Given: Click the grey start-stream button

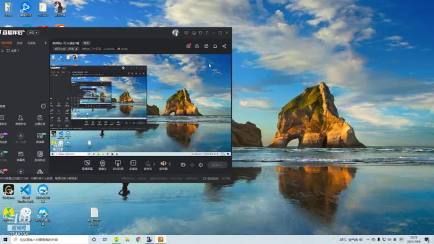Looking at the screenshot, I should tap(218, 165).
